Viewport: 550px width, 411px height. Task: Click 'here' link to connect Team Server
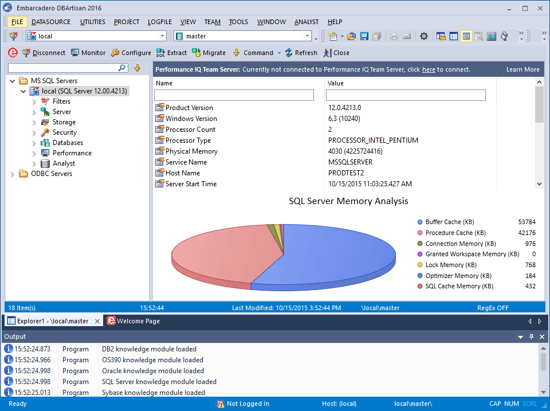coord(429,69)
